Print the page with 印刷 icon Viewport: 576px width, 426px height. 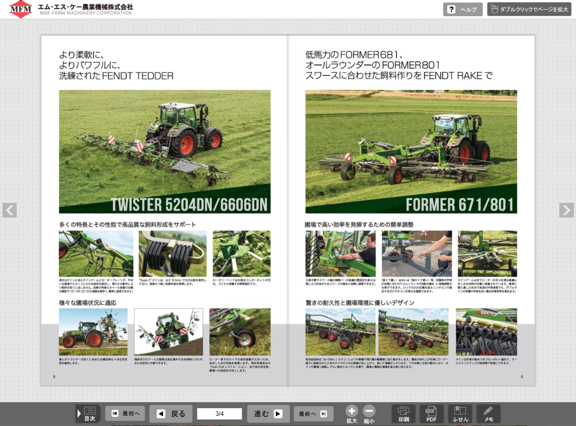click(403, 414)
